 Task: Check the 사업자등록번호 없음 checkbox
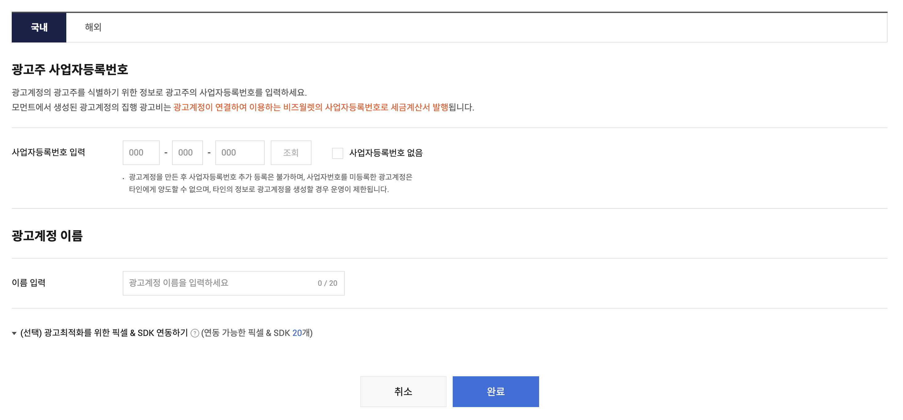[x=337, y=153]
